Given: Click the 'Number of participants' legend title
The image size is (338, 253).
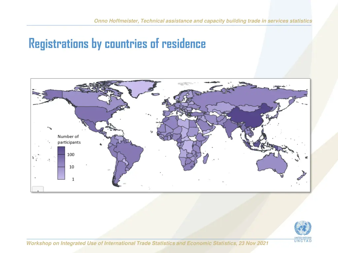Looking at the screenshot, I should (x=69, y=139).
